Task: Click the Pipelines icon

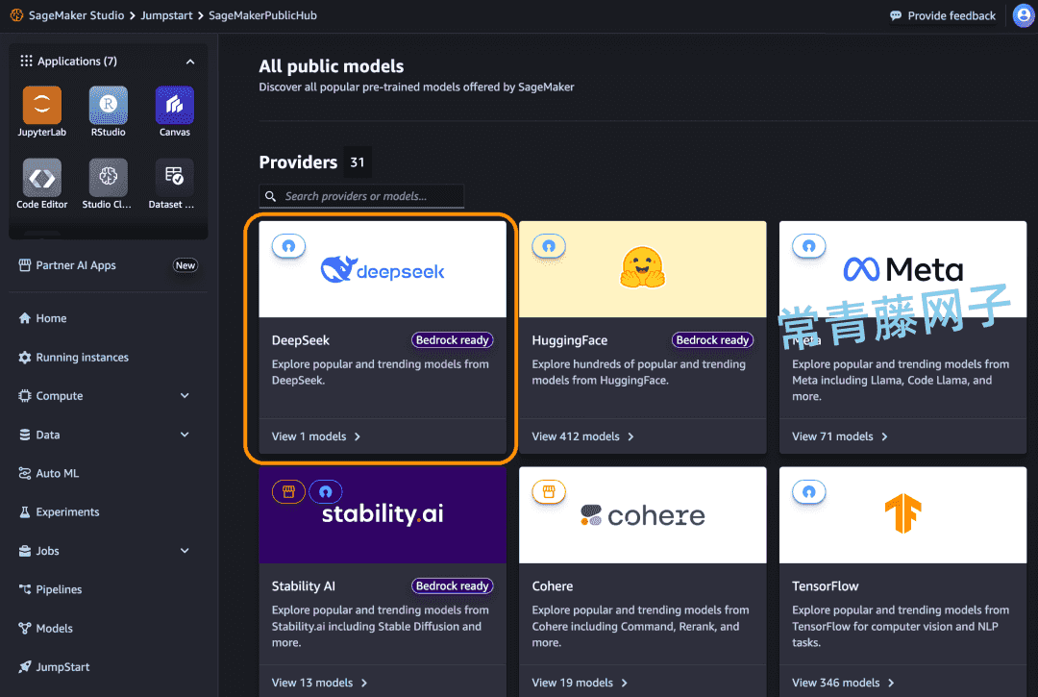Action: (24, 589)
